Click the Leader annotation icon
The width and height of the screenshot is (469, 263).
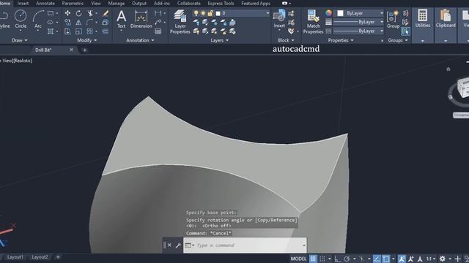coord(158,23)
